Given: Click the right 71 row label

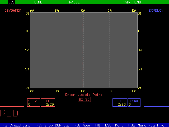Looking at the screenshot, I should coord(140,88).
